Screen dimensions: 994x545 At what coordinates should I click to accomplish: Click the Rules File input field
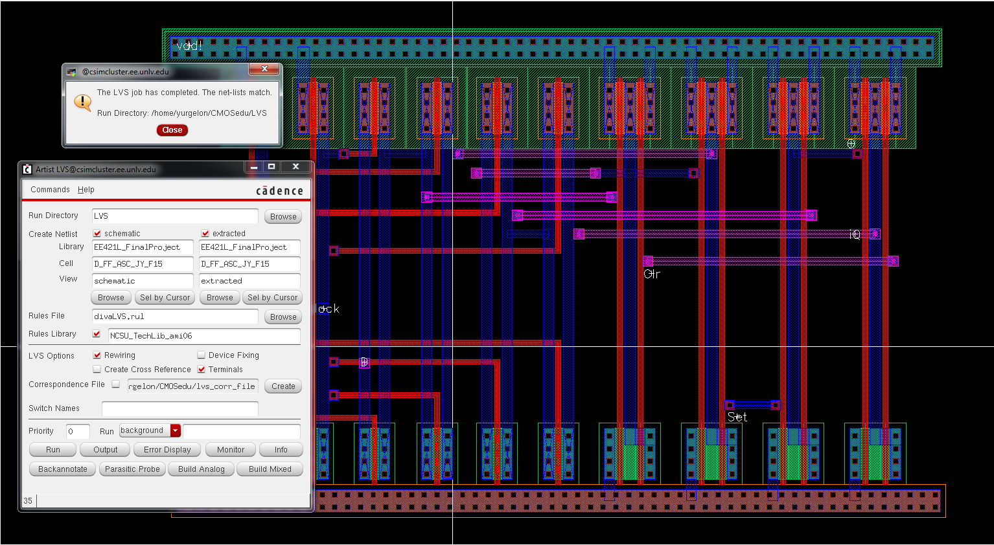coord(175,317)
